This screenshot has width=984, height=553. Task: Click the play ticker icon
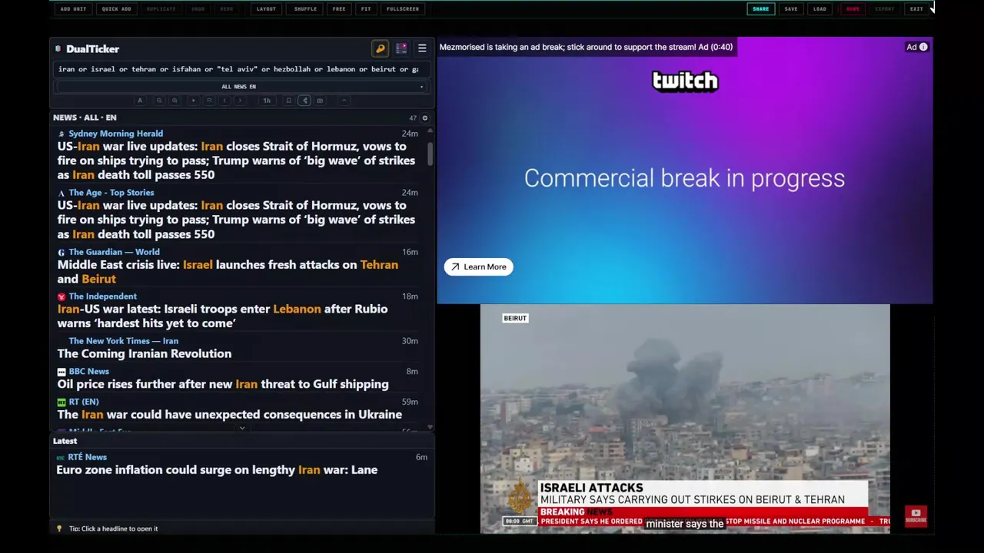[193, 101]
